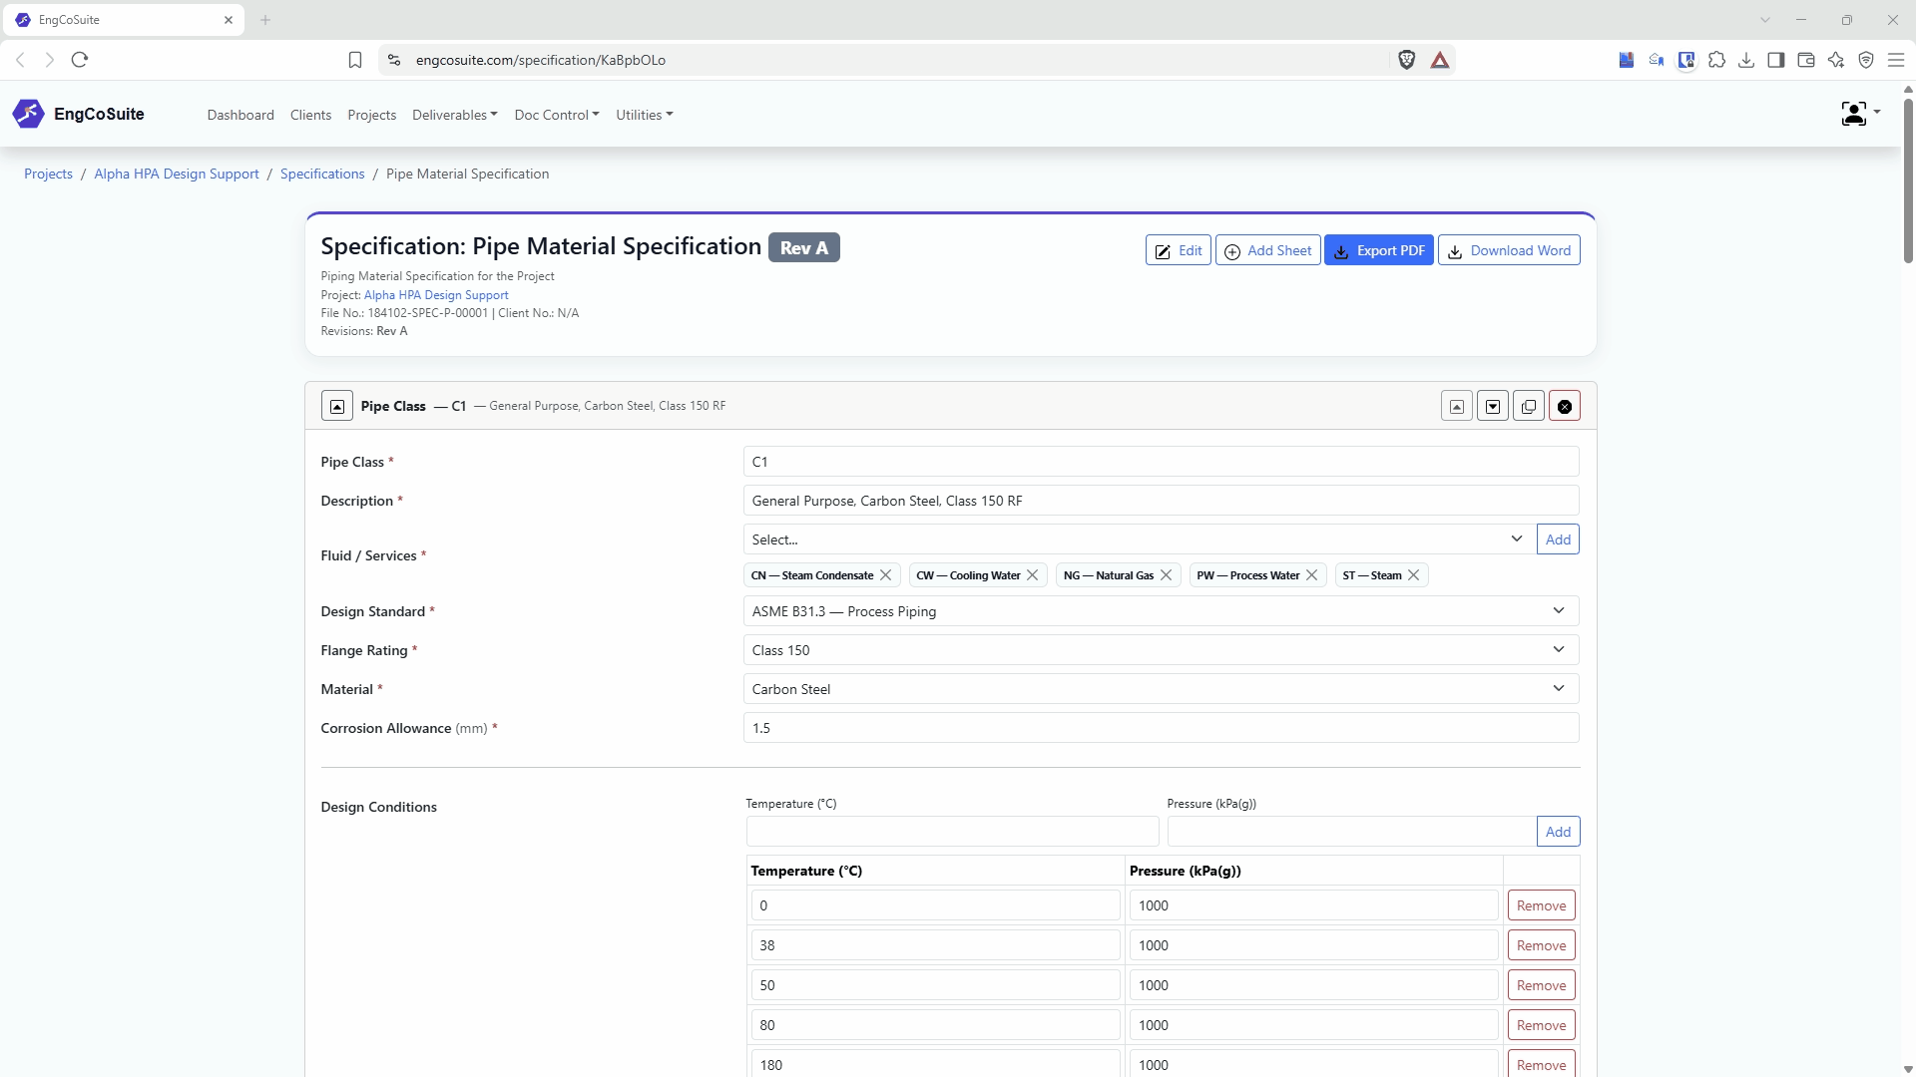
Task: Click the Add Sheet button
Action: pyautogui.click(x=1267, y=250)
